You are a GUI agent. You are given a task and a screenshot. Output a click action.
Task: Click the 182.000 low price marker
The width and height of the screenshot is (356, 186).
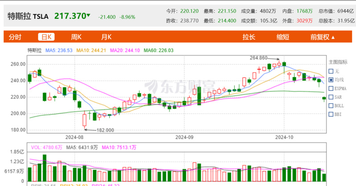tap(105, 130)
